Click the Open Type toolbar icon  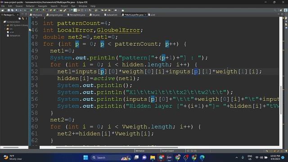[x=61, y=10]
